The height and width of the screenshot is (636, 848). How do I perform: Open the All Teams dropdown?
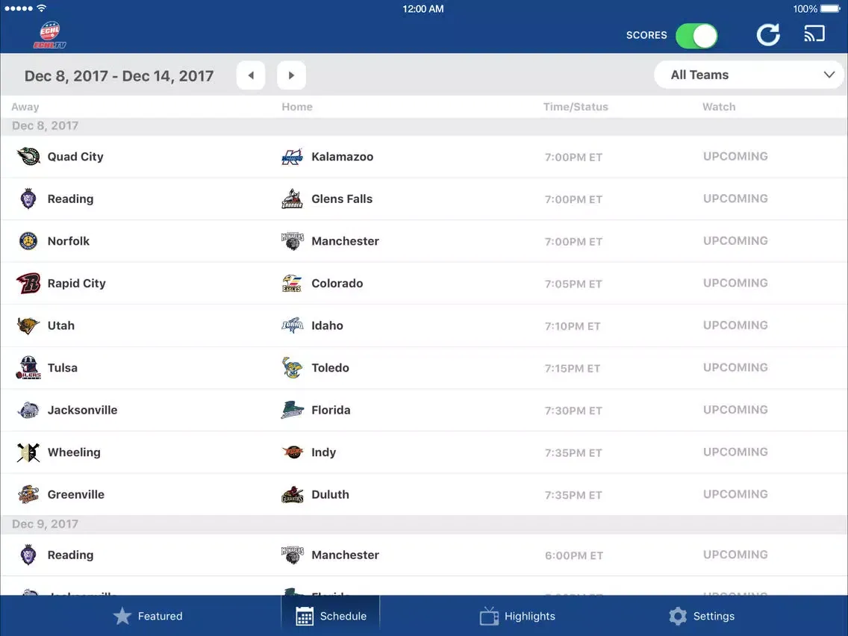tap(749, 75)
